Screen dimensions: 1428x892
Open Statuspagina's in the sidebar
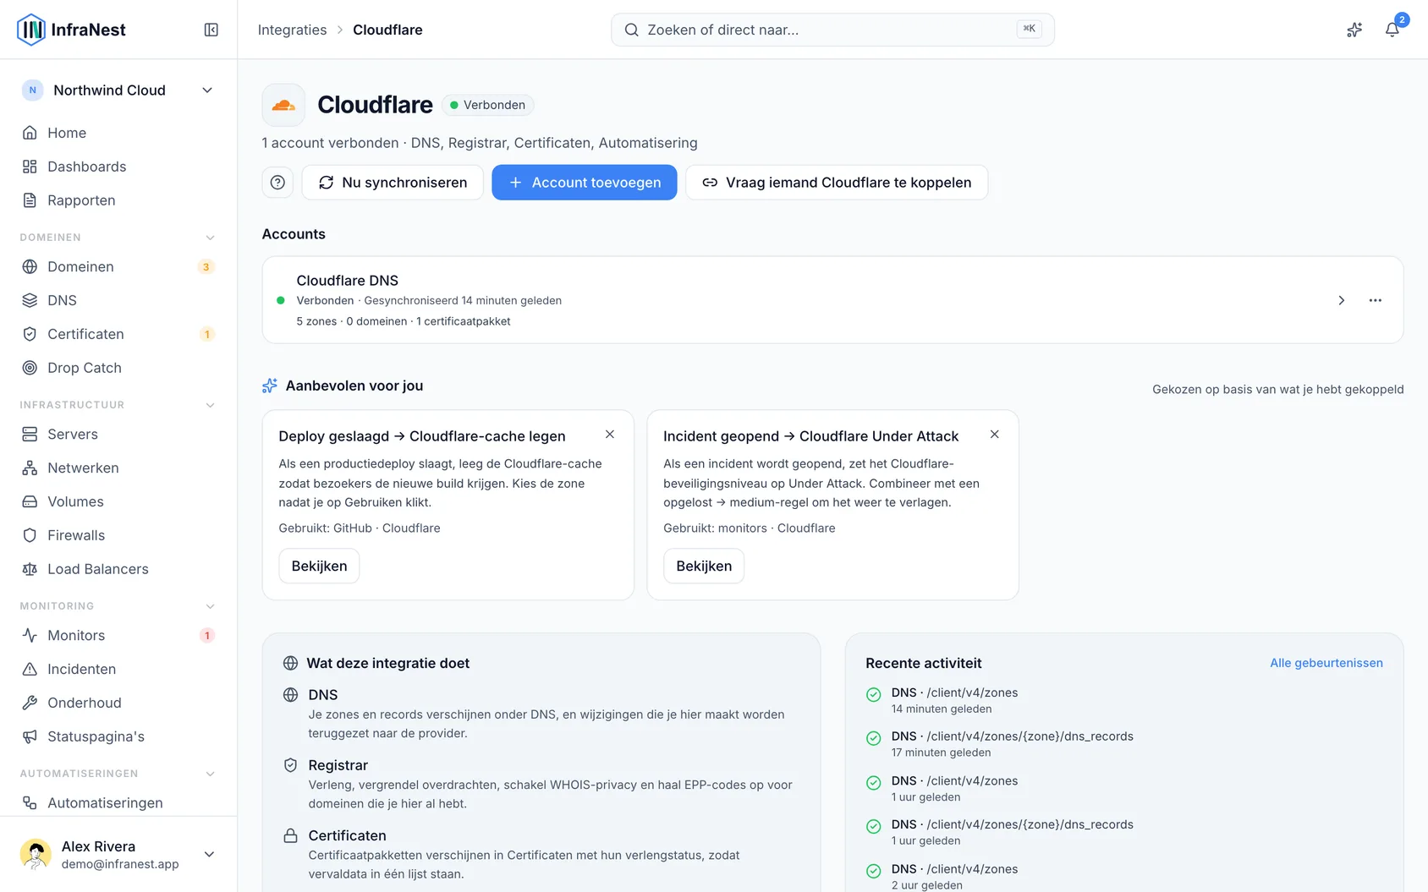click(x=118, y=736)
